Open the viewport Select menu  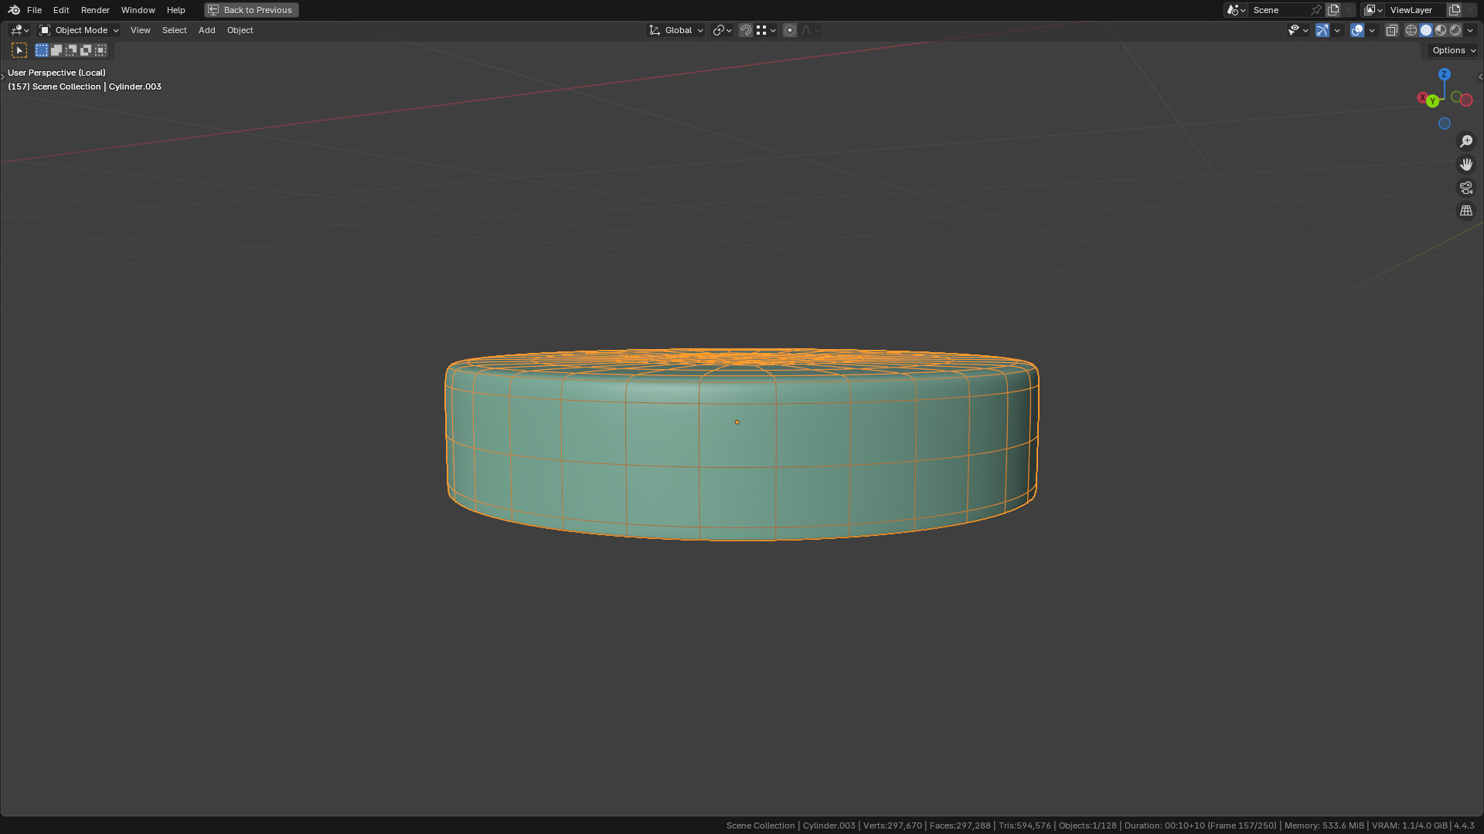pyautogui.click(x=174, y=30)
